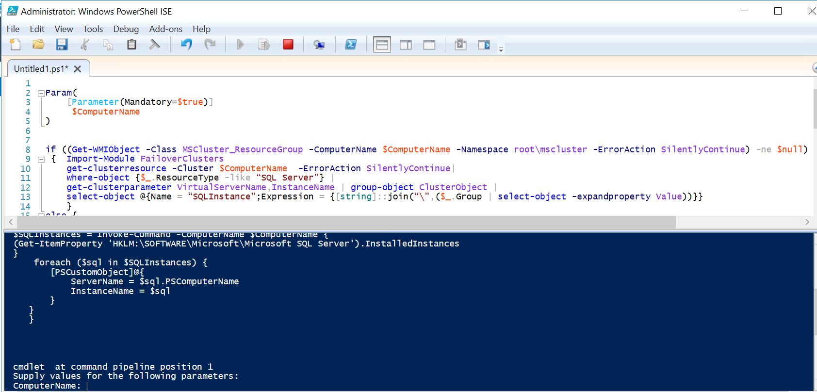
Task: Open the Add-ons menu
Action: click(x=166, y=29)
